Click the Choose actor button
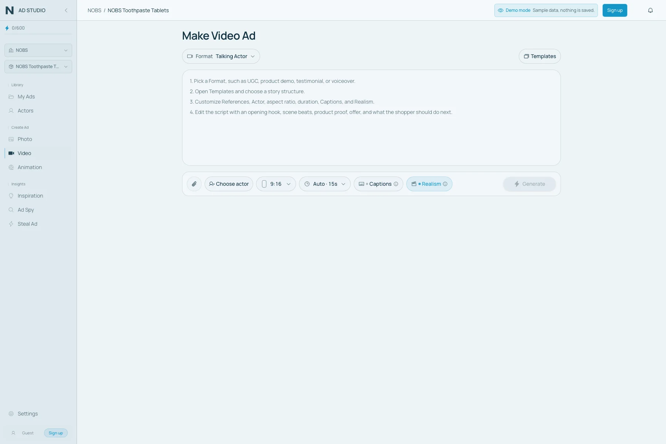Screen dimensions: 666x444 pyautogui.click(x=229, y=184)
